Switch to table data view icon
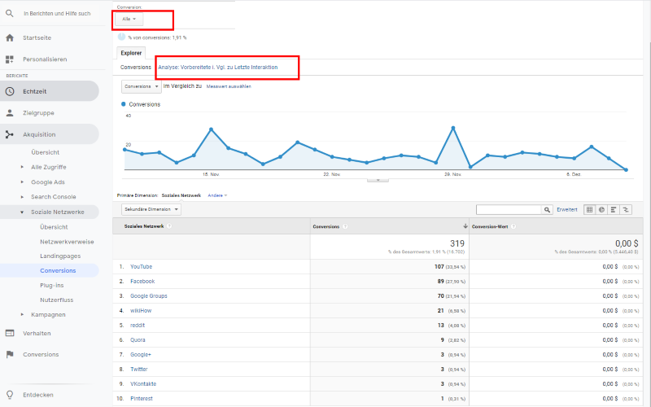651x407 pixels. tap(590, 209)
